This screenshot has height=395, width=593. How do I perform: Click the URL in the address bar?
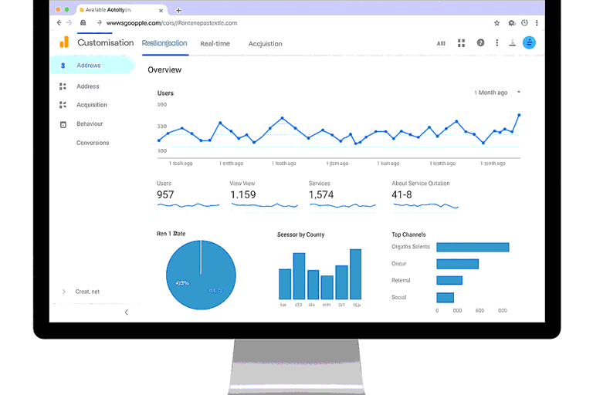(x=171, y=23)
